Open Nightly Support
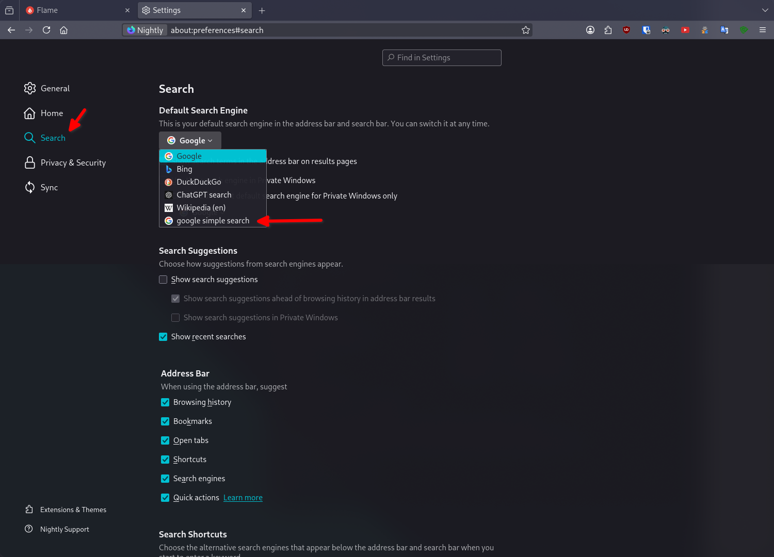The width and height of the screenshot is (774, 557). pos(57,529)
